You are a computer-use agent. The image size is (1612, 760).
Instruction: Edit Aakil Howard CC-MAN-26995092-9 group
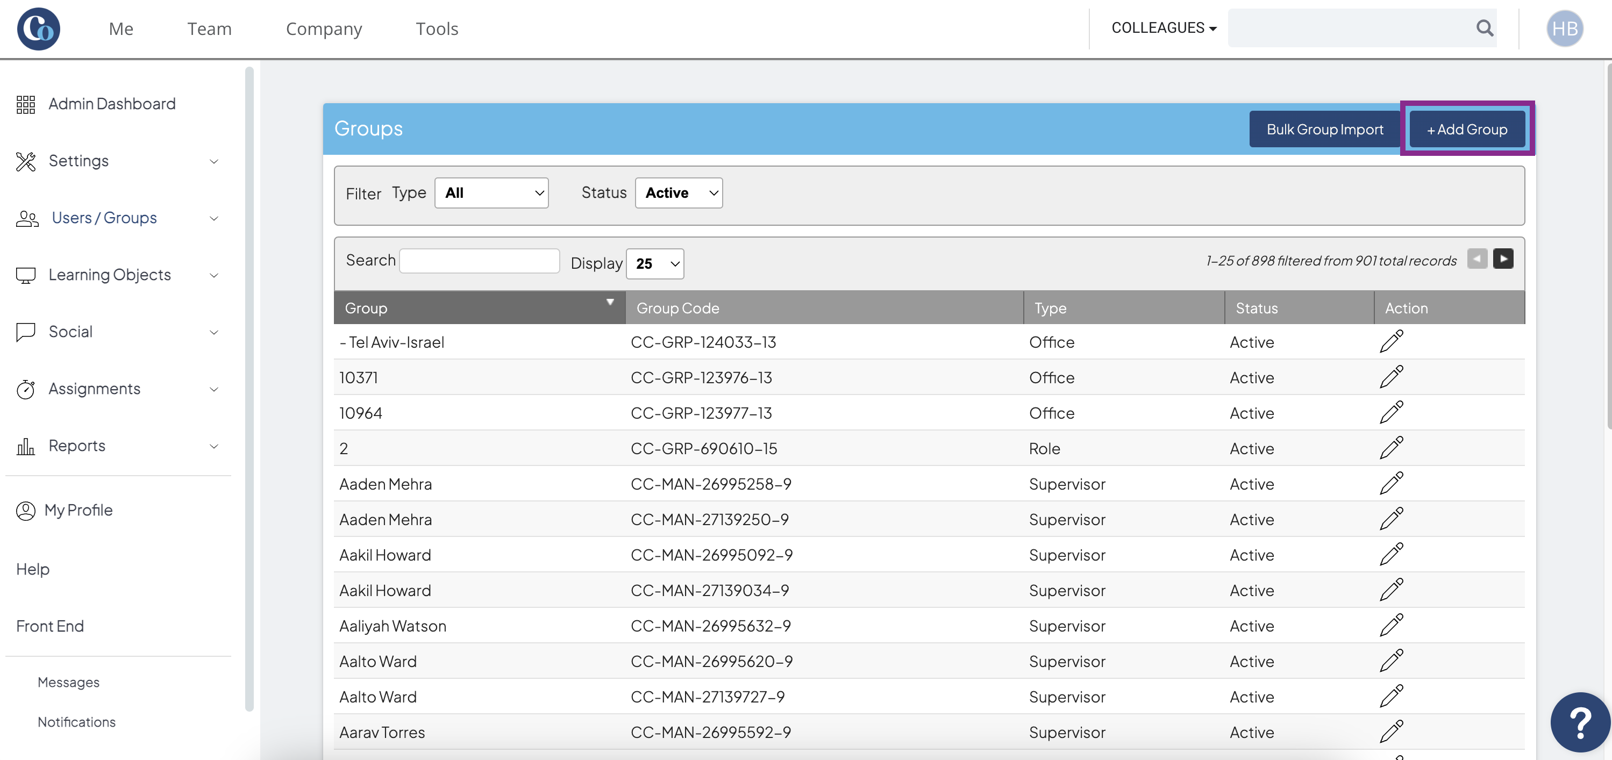[1391, 554]
